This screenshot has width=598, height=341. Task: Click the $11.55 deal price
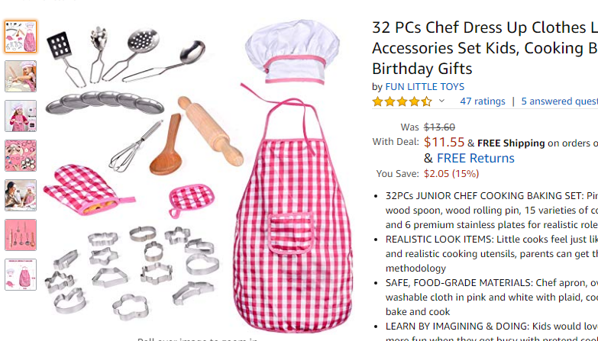444,142
